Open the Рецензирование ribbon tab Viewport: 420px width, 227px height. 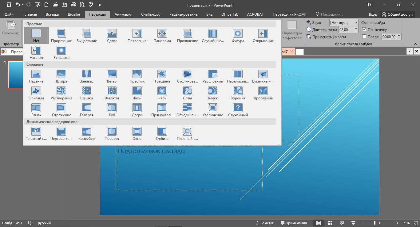point(183,14)
